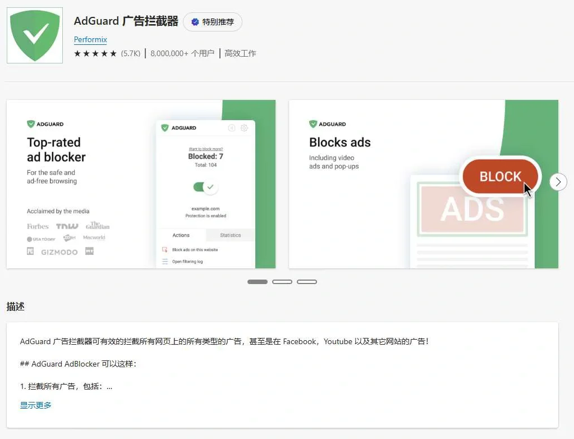Click the 特别推荐 featured badge

213,22
